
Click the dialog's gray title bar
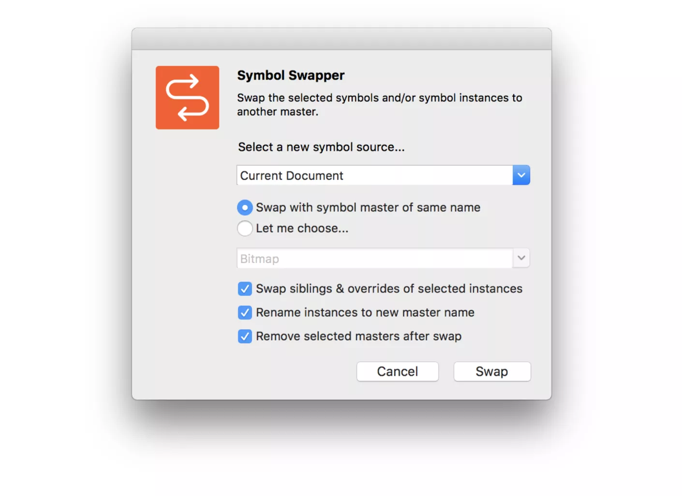click(x=341, y=39)
